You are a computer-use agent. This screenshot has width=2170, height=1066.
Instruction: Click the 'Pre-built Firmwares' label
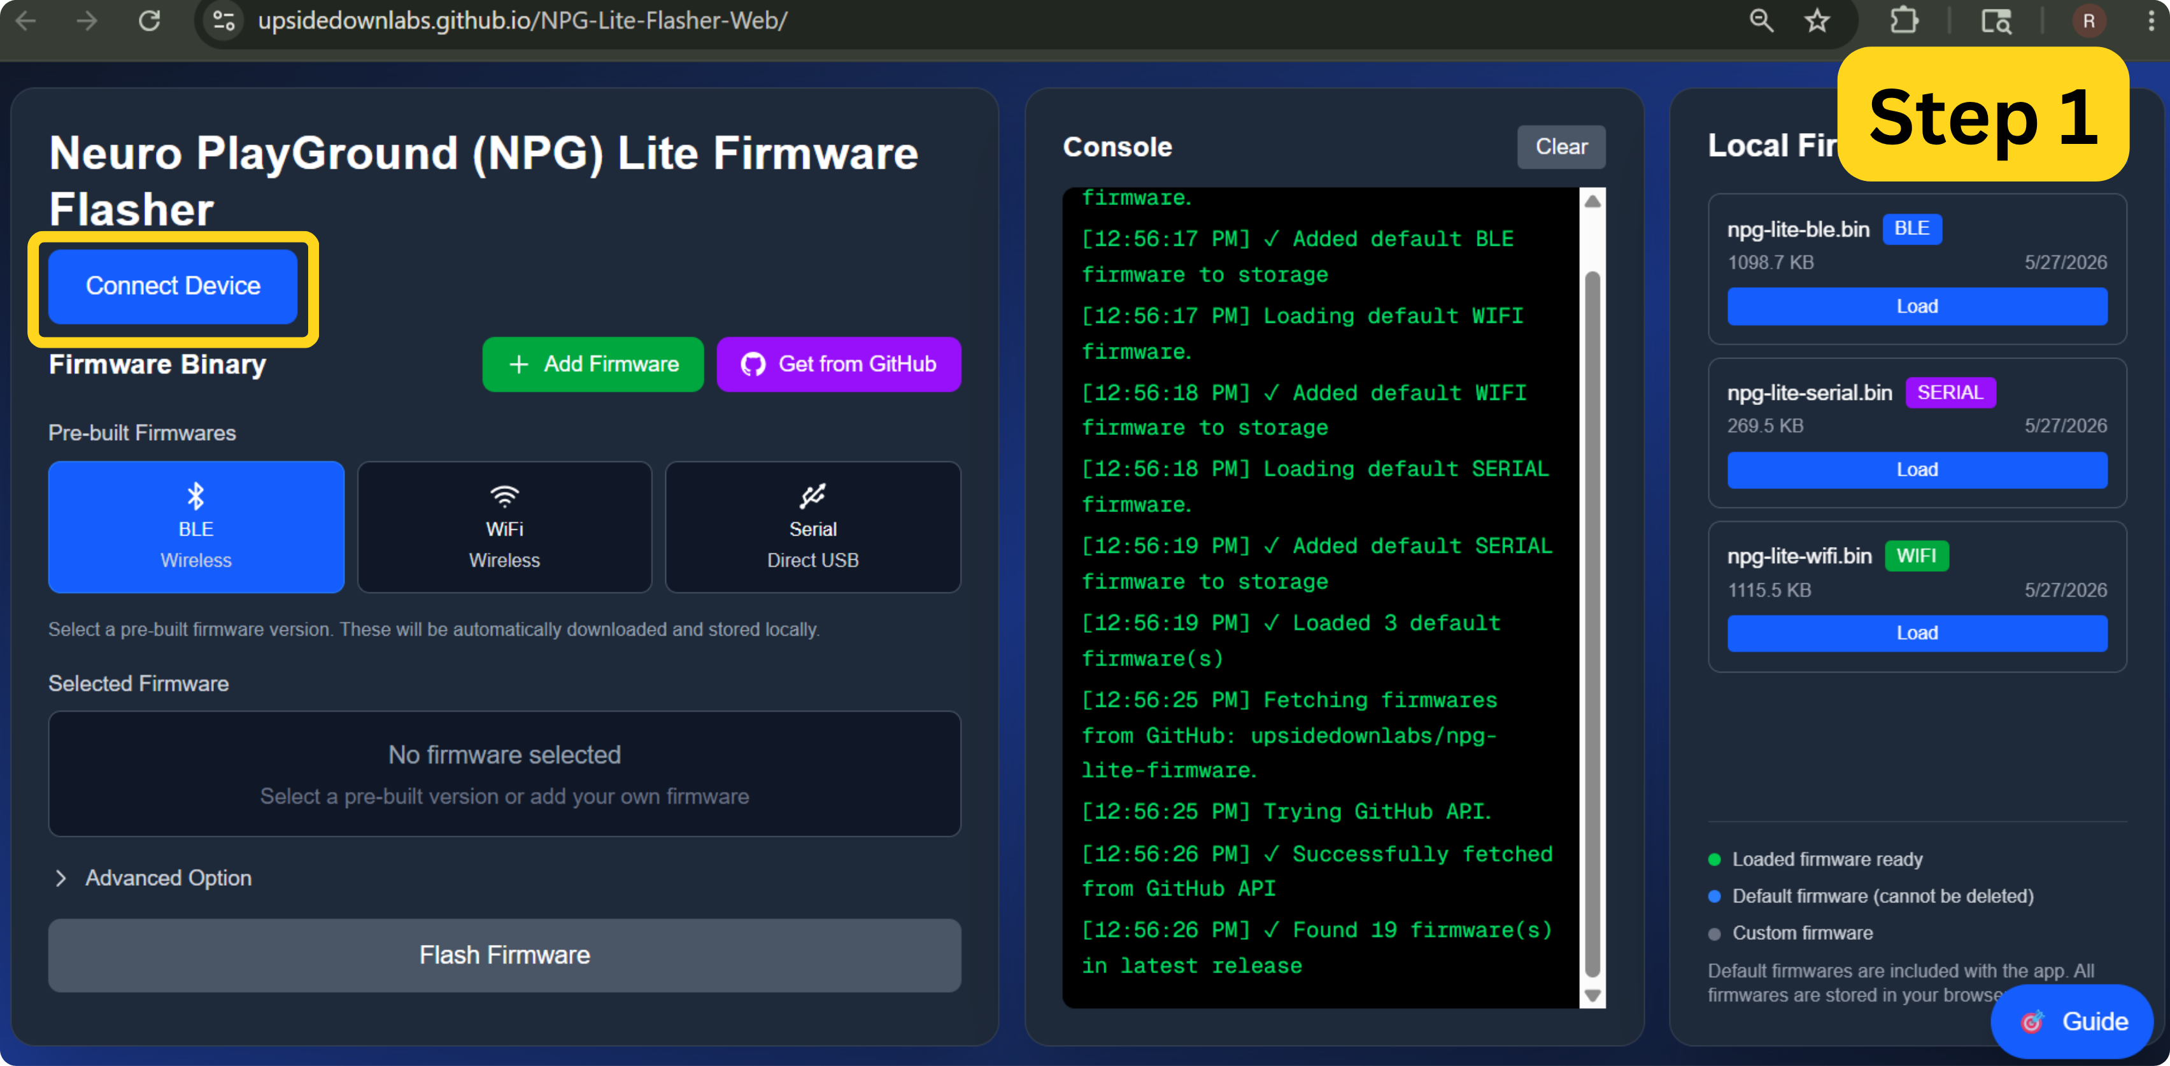[143, 432]
